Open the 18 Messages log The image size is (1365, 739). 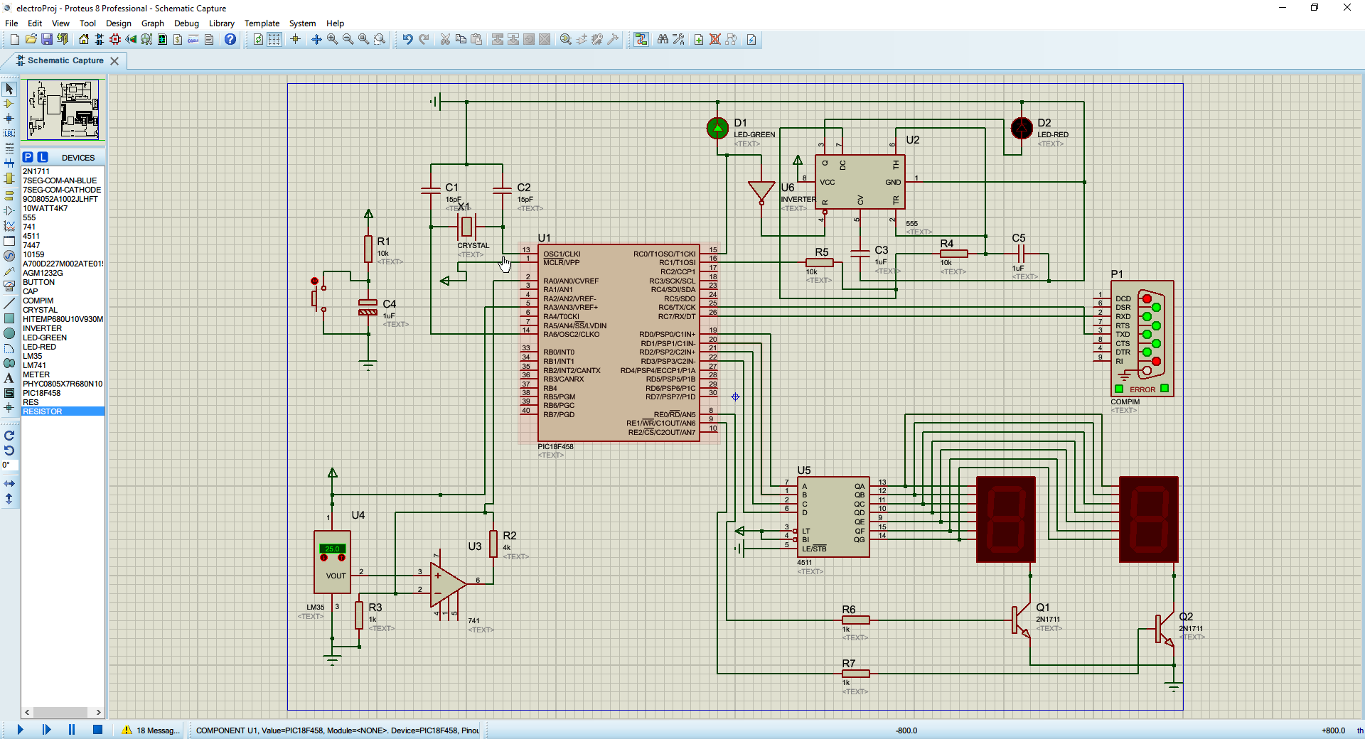151,730
